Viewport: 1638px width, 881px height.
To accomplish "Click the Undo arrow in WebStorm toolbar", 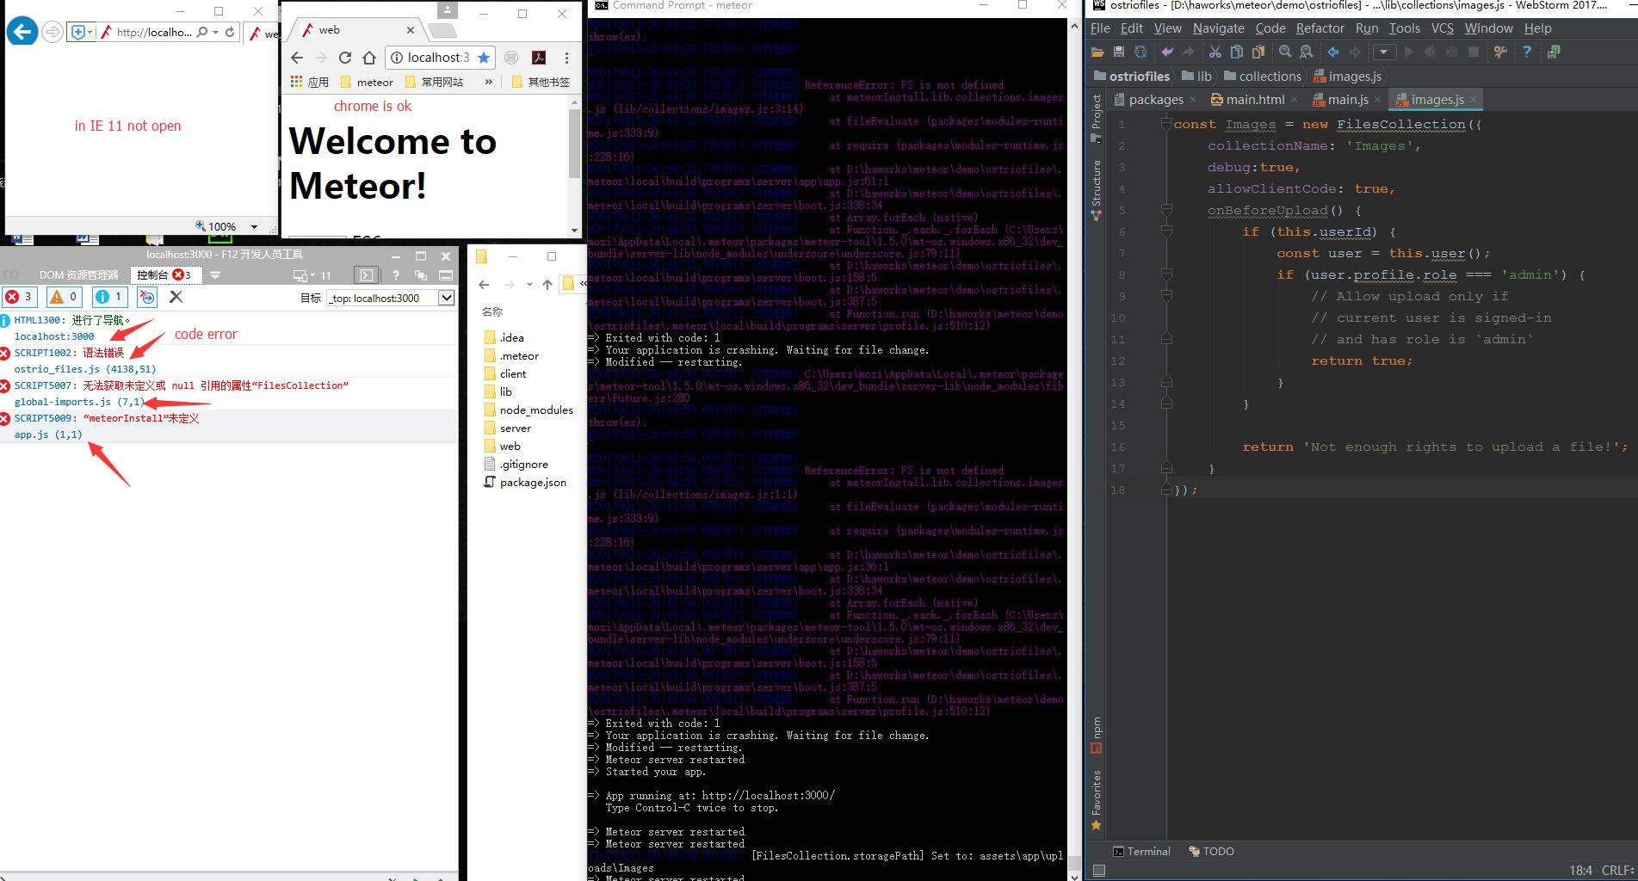I will [1167, 52].
